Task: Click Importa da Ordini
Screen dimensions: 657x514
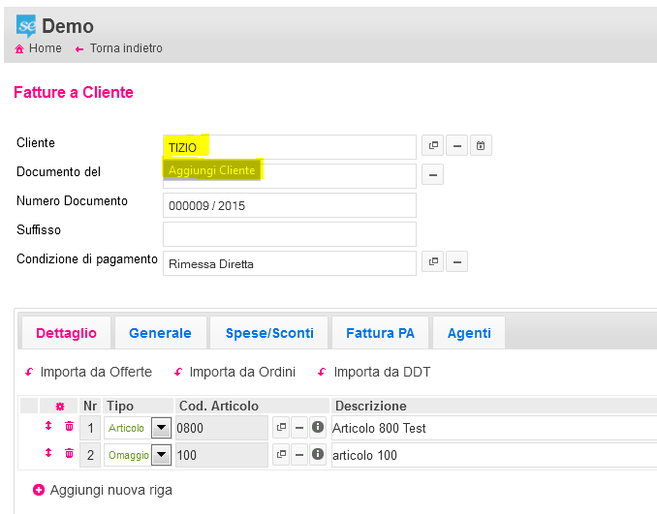Action: (241, 372)
